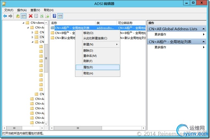Sort by the 可分辨名称 column header
The width and height of the screenshot is (210, 139).
[131, 23]
